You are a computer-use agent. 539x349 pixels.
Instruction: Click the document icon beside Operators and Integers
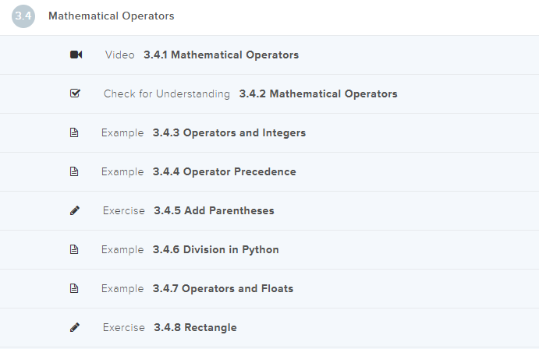click(x=75, y=133)
